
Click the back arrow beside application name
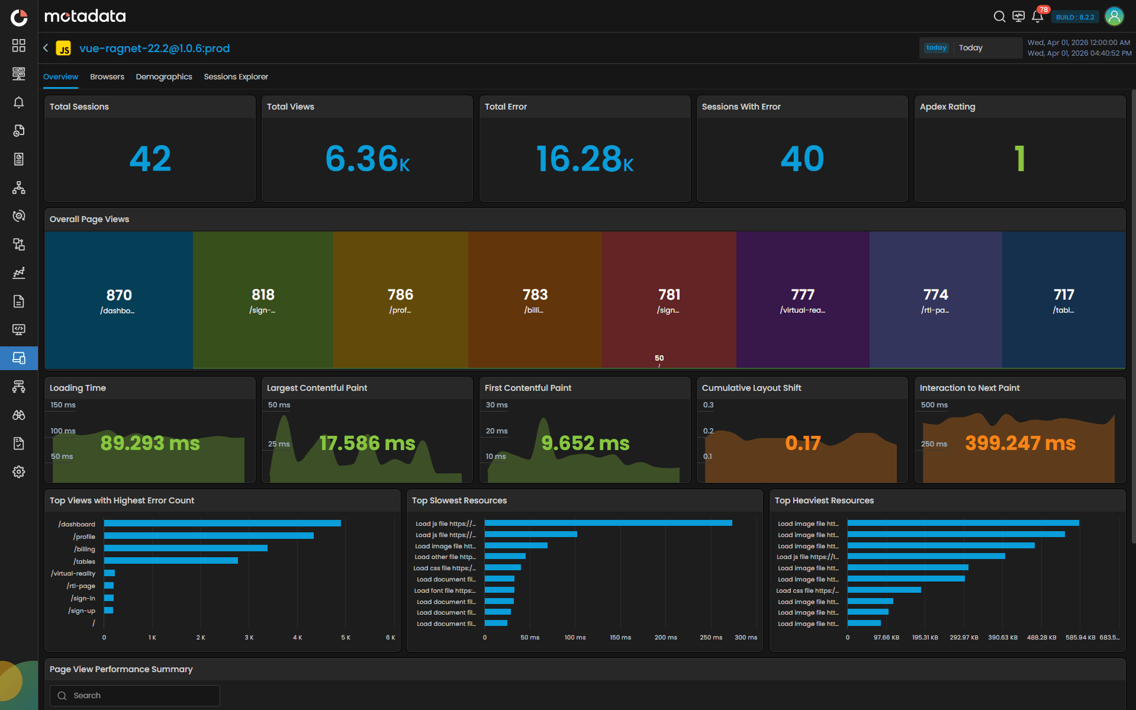coord(46,48)
